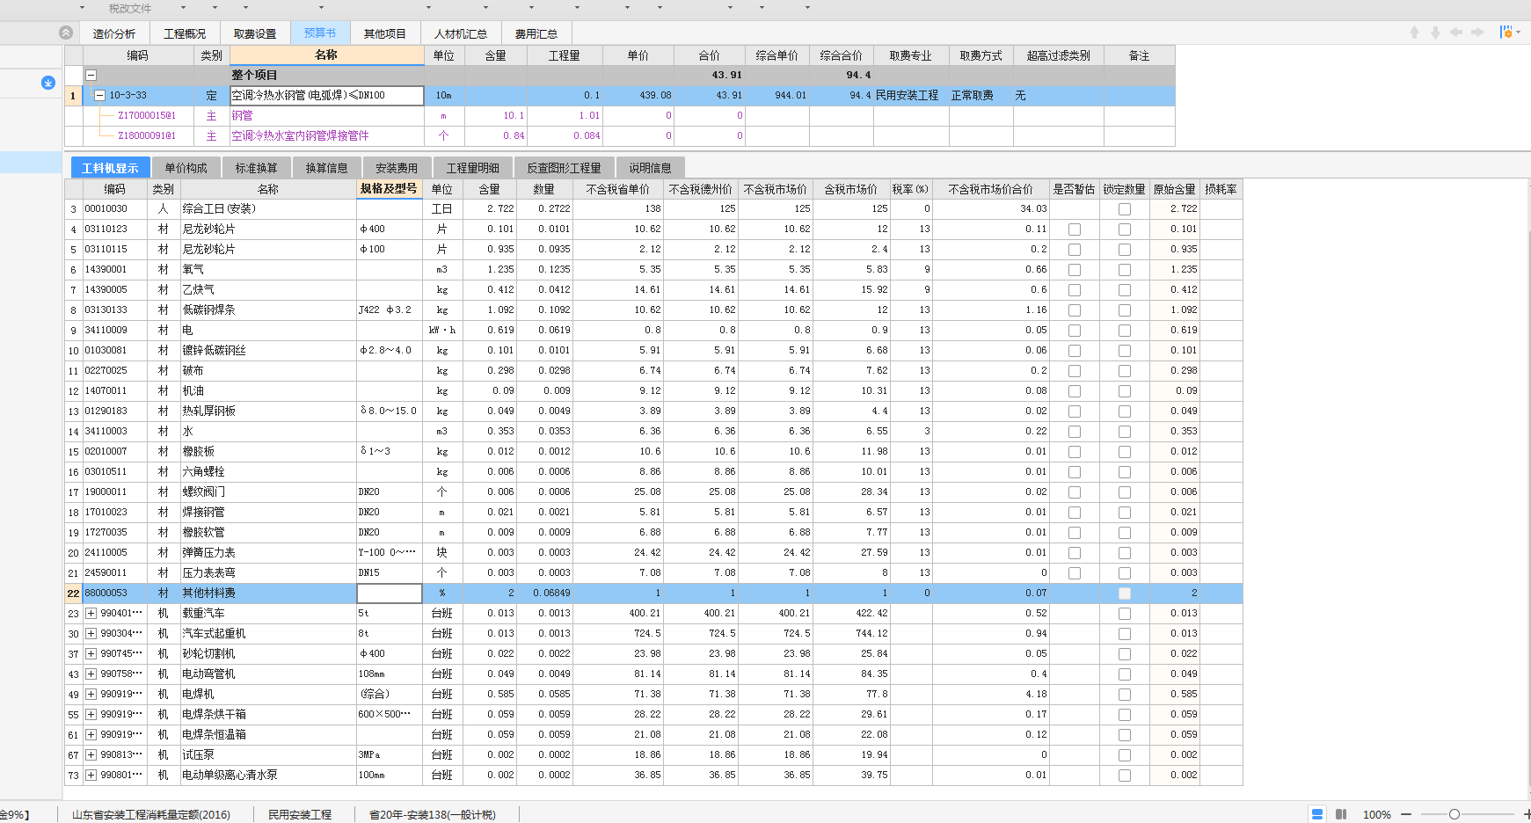Expand 电焊机 machine row 49
Screen dimensions: 1531x823
click(91, 695)
